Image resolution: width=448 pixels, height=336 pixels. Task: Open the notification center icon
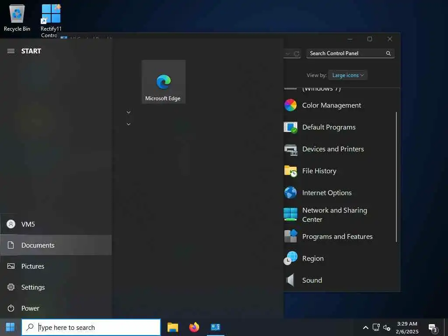(x=433, y=328)
